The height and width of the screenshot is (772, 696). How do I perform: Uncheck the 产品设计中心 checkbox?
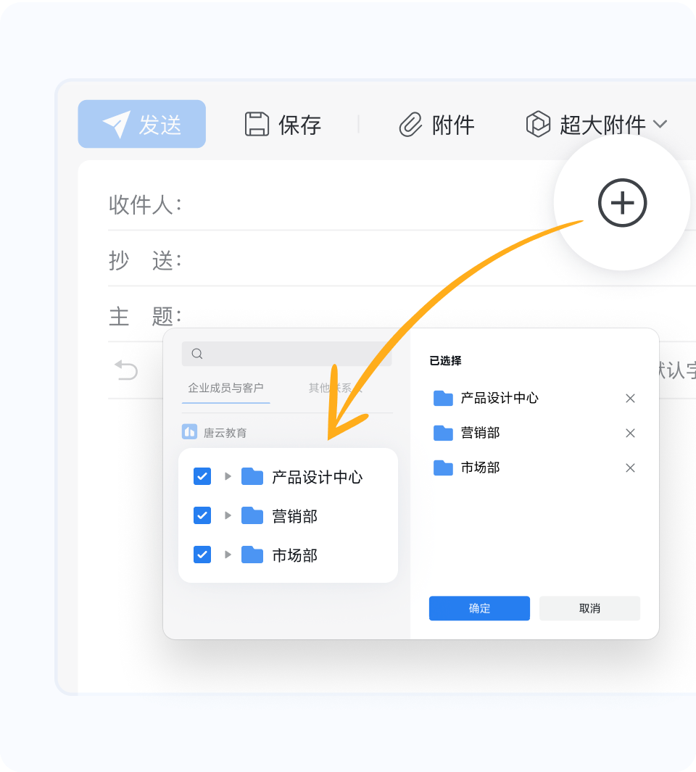[x=202, y=476]
